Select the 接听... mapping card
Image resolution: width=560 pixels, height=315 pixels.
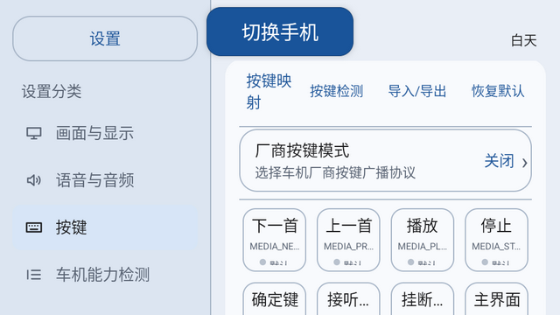click(x=348, y=299)
